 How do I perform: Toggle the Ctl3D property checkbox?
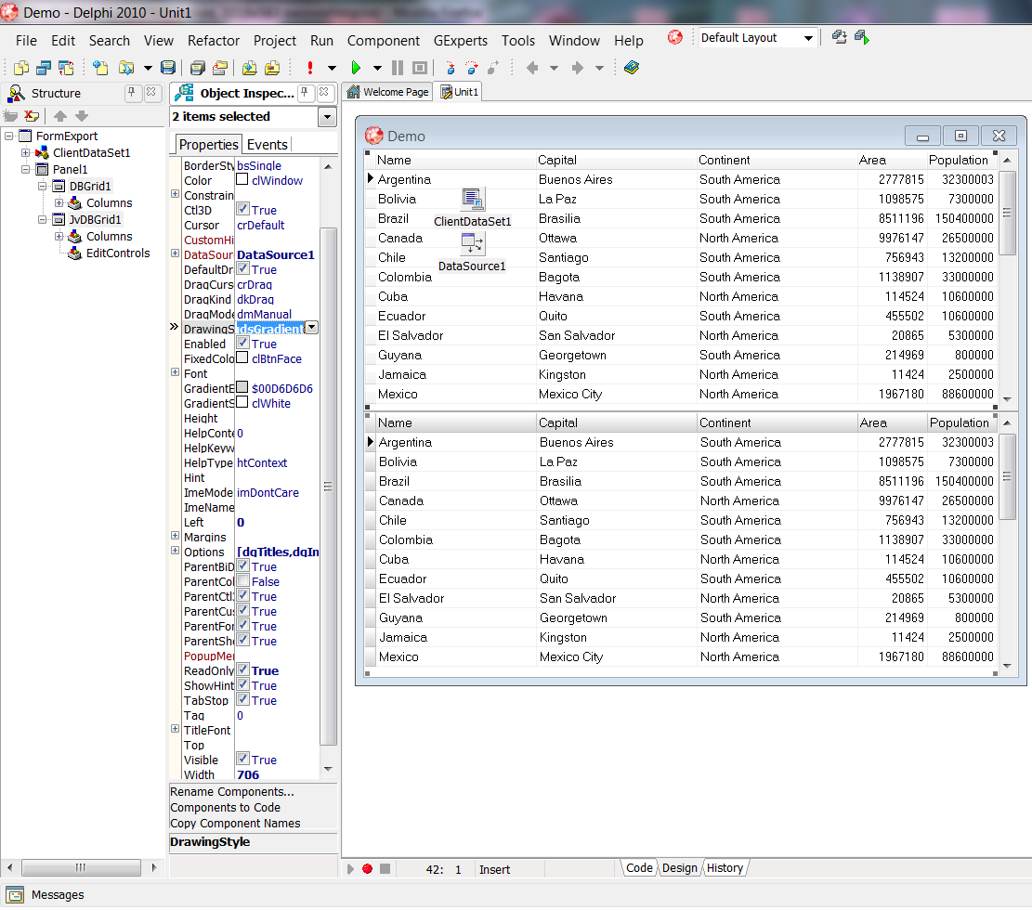click(x=242, y=210)
